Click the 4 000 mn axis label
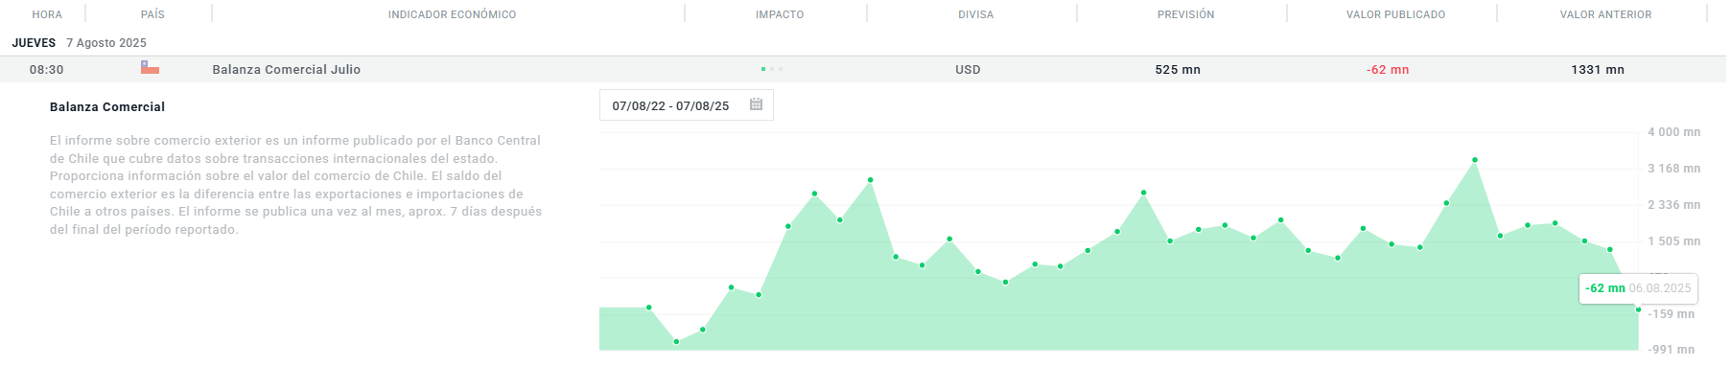 [1673, 132]
